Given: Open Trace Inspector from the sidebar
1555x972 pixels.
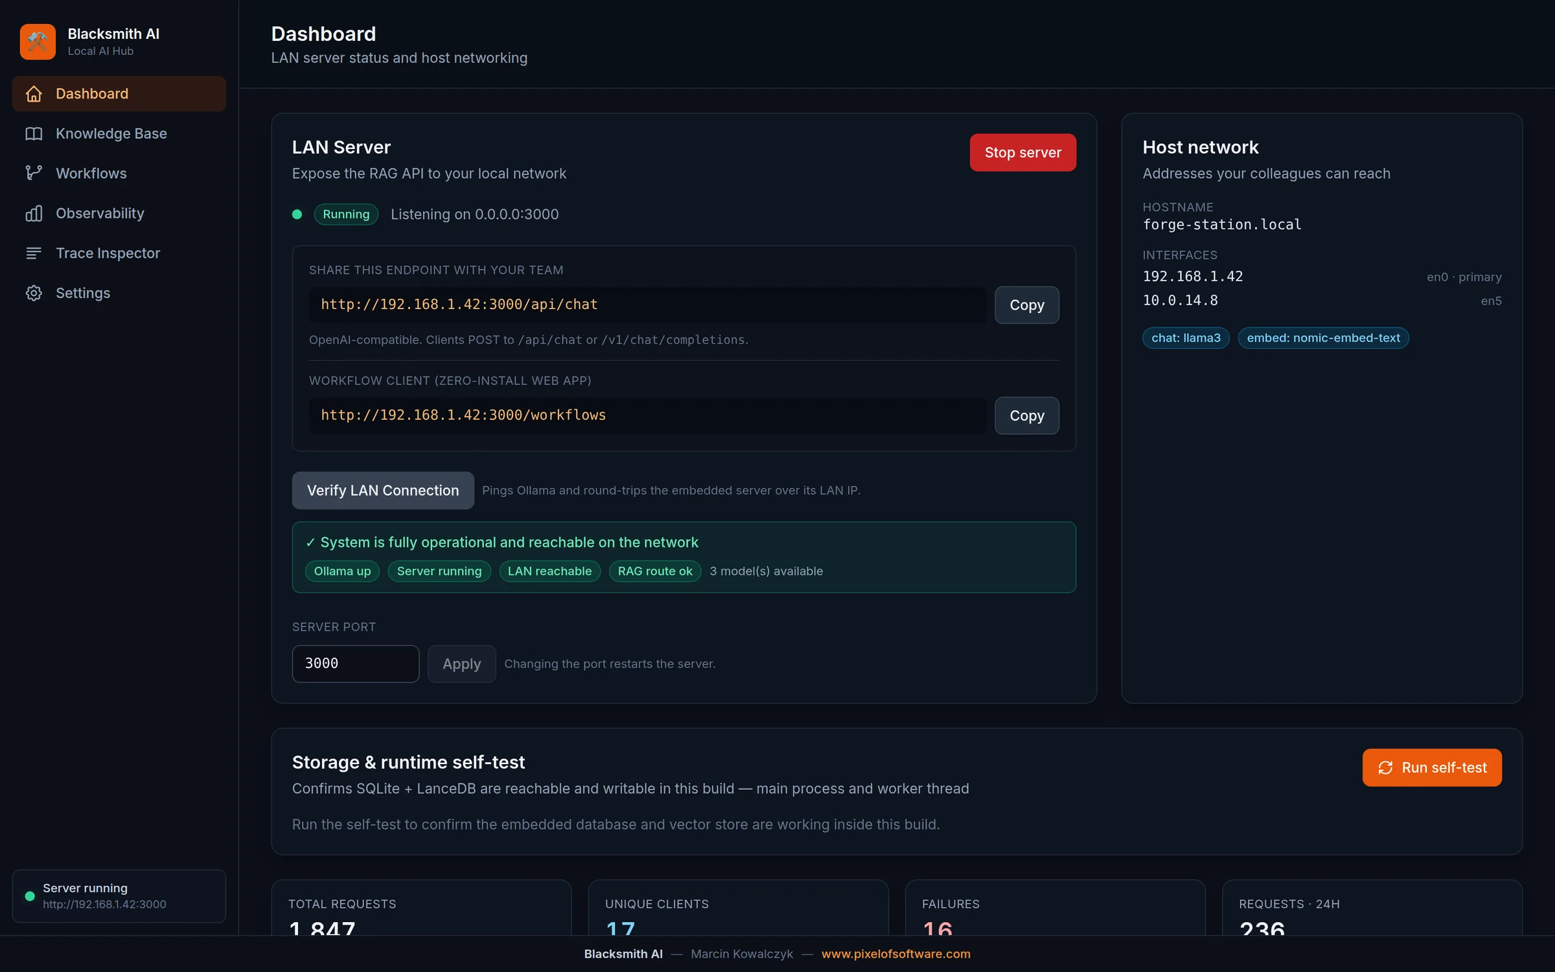Looking at the screenshot, I should click(119, 253).
